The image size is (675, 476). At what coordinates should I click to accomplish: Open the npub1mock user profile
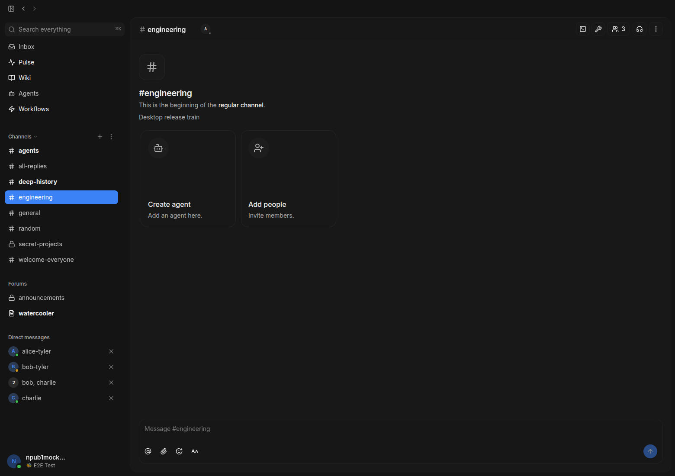[x=37, y=461]
